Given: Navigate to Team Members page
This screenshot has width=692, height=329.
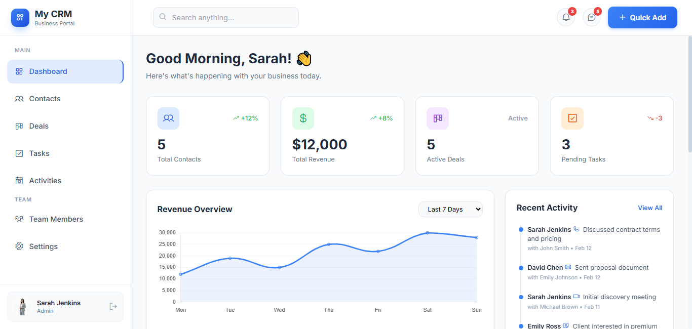Looking at the screenshot, I should [x=56, y=219].
